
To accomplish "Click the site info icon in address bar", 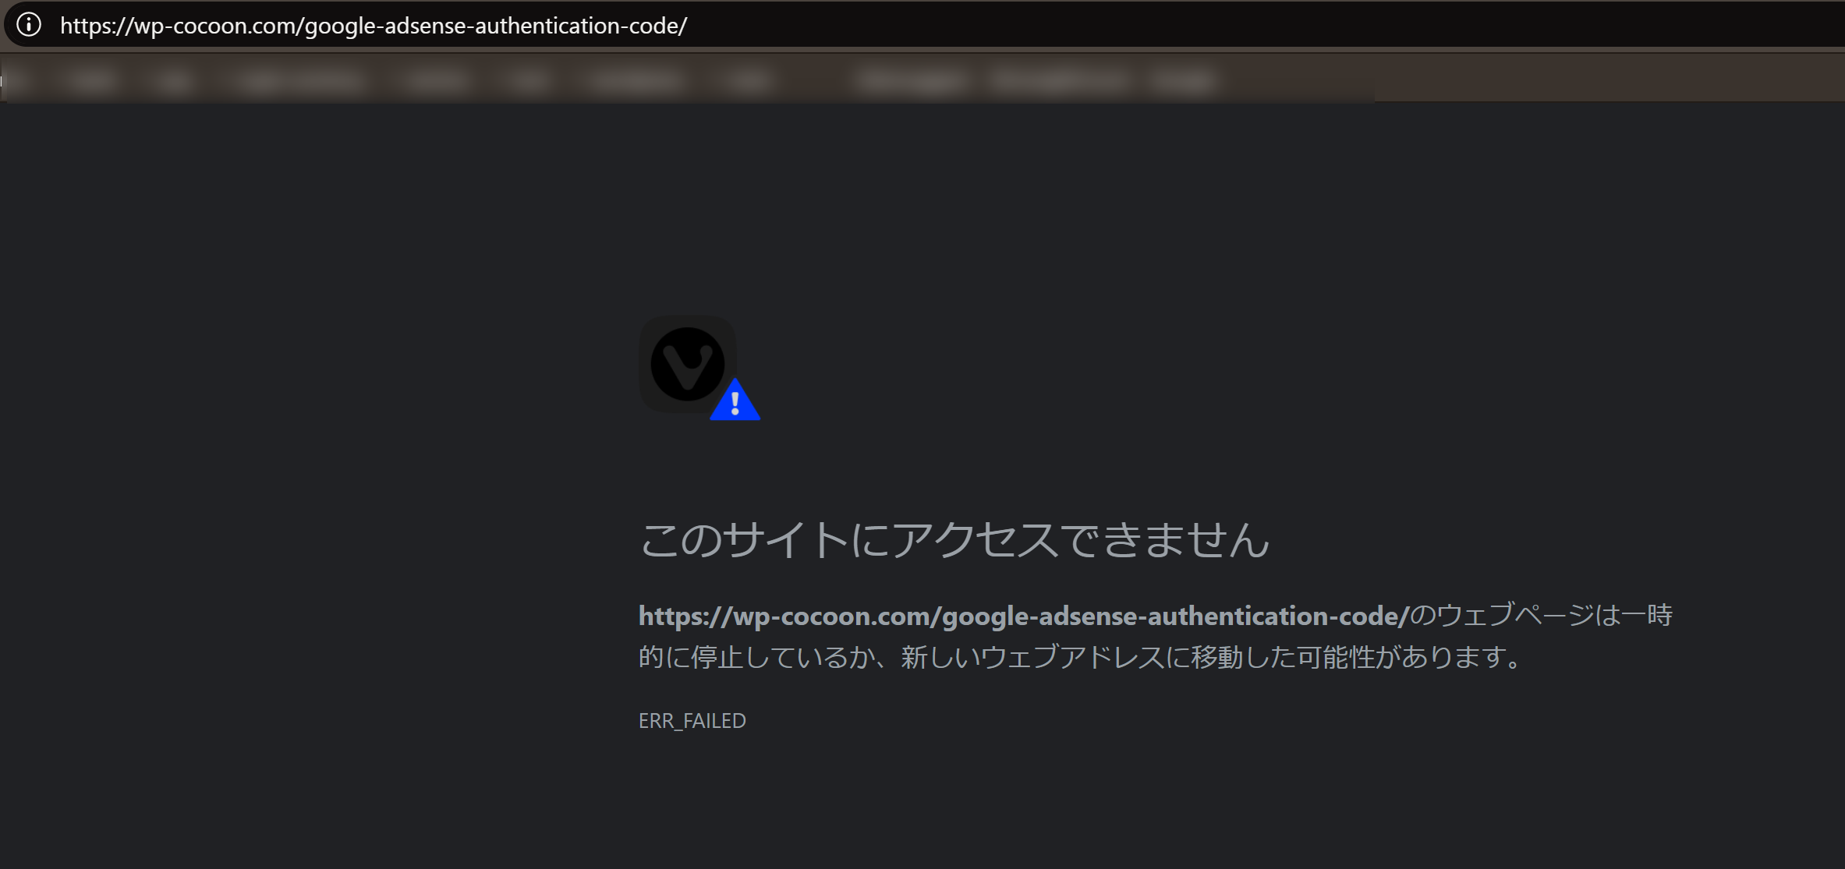I will coord(29,25).
